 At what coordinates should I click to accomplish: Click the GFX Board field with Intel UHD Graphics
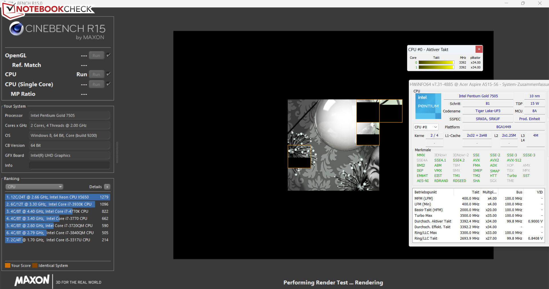pyautogui.click(x=69, y=155)
